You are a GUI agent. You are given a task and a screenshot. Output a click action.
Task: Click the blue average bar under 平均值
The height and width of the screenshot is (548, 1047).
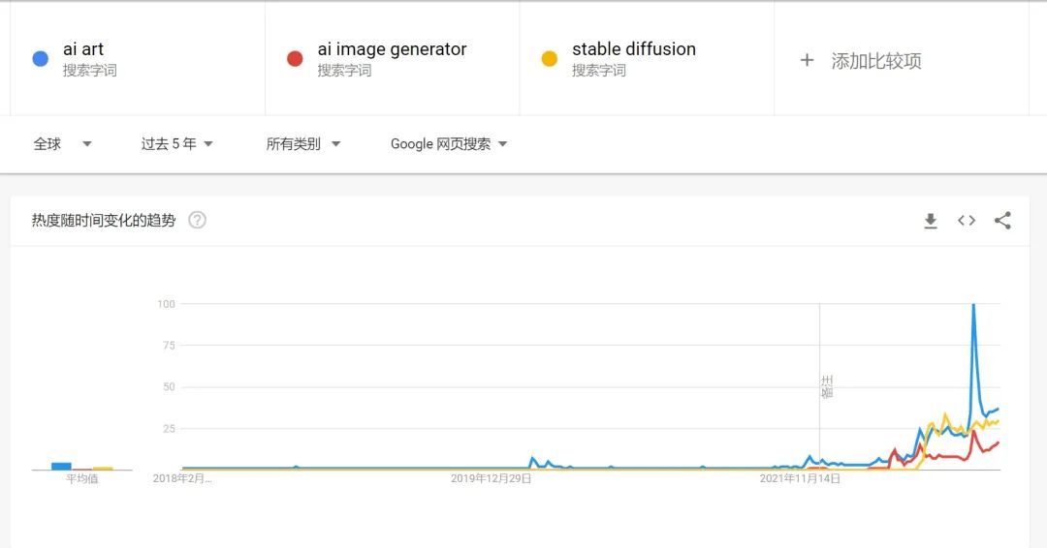point(61,466)
